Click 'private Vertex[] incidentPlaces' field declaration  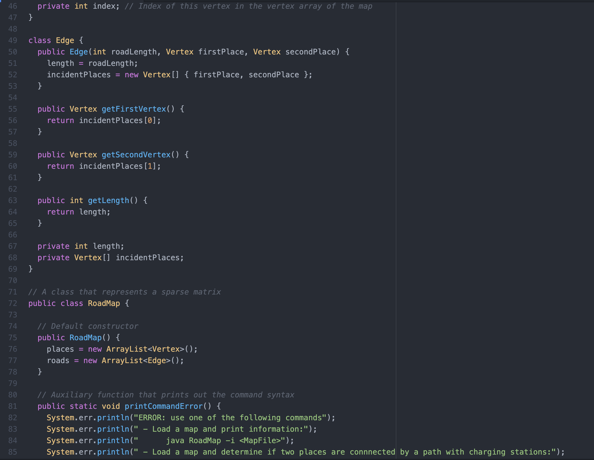pyautogui.click(x=111, y=258)
